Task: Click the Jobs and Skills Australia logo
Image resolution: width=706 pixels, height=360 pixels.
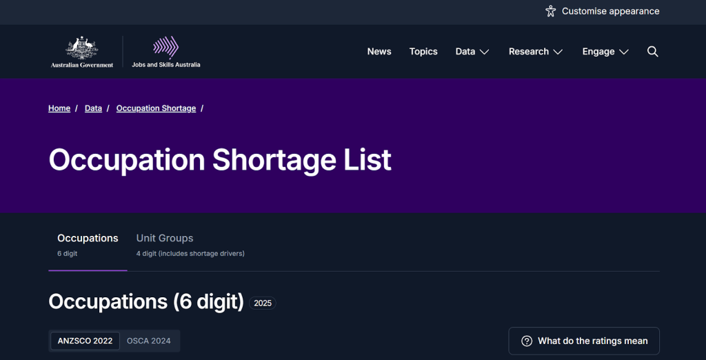Action: pyautogui.click(x=166, y=52)
